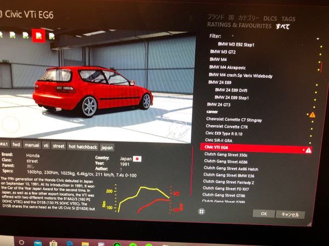Click the fwd tag
This screenshot has width=329, height=246.
click(x=16, y=144)
